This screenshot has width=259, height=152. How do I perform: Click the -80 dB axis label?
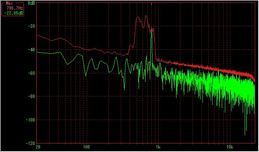point(31,96)
